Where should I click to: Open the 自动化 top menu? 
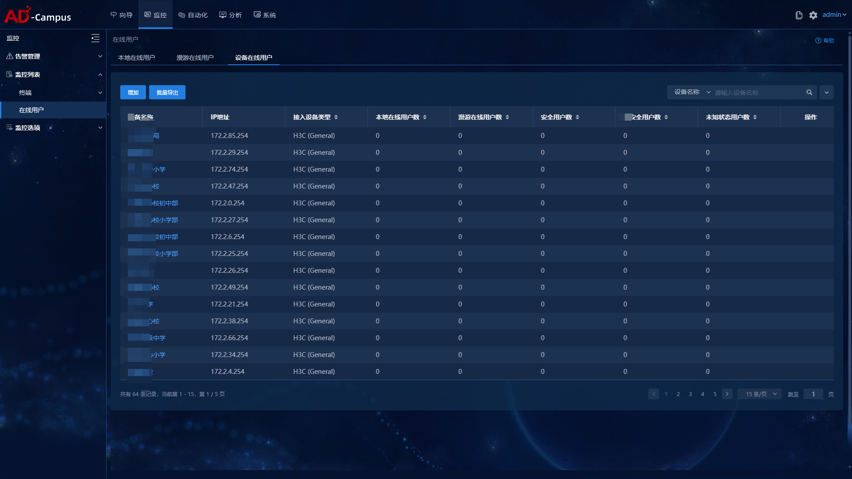(193, 15)
